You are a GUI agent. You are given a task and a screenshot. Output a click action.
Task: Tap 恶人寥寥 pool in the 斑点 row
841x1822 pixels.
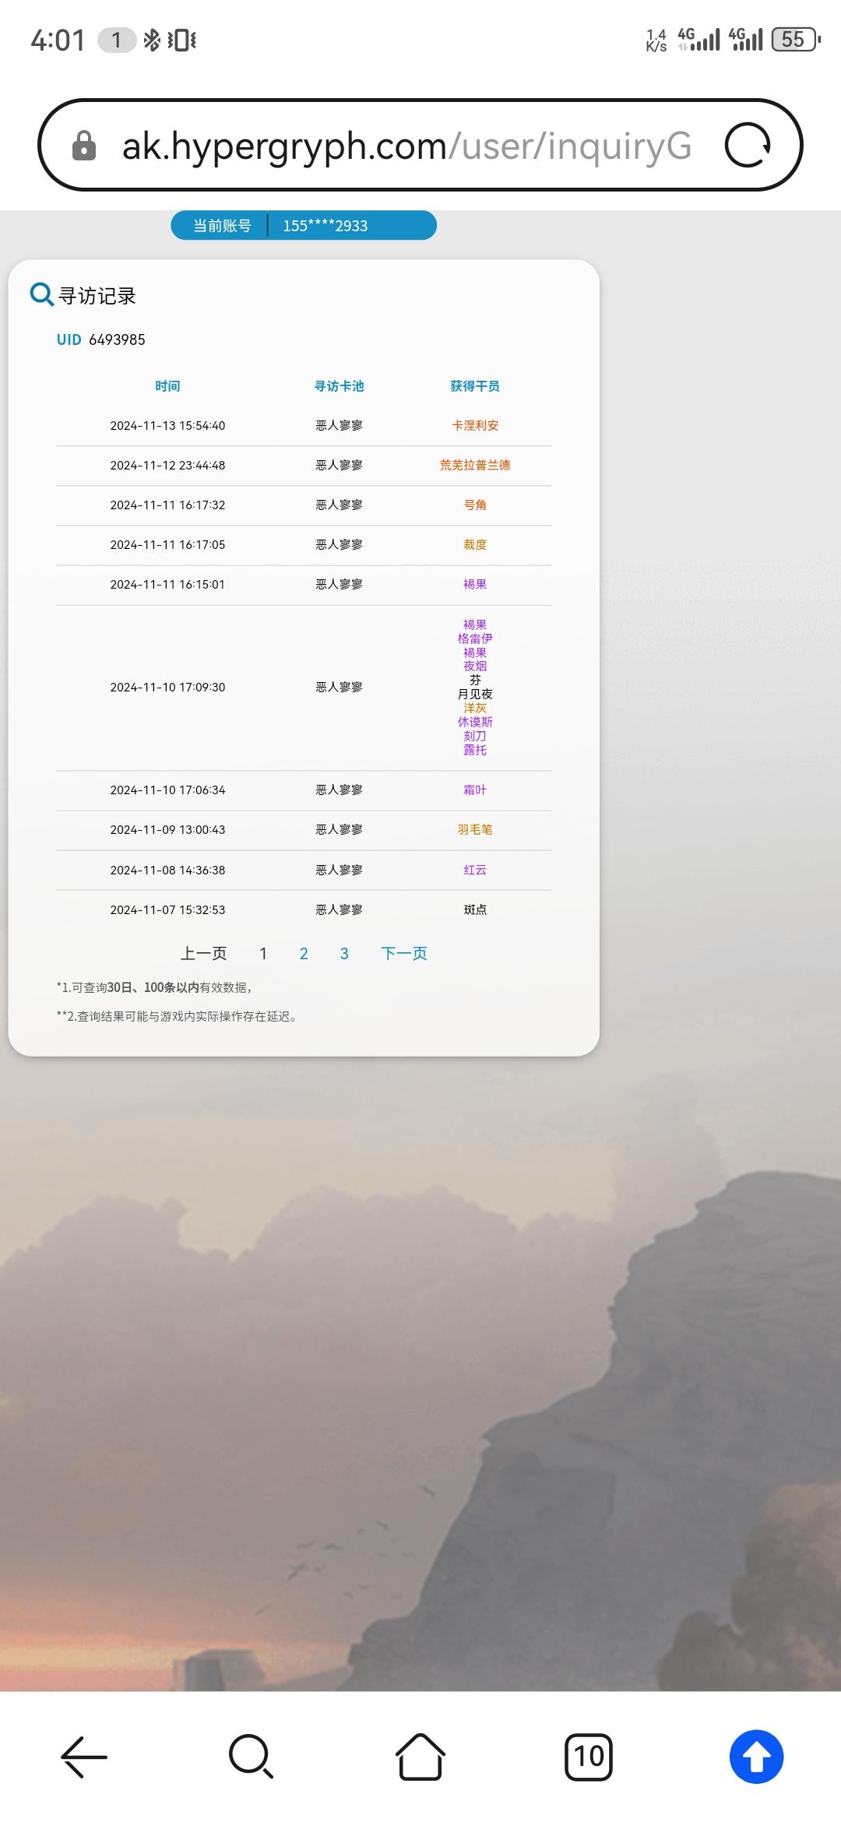pos(340,909)
